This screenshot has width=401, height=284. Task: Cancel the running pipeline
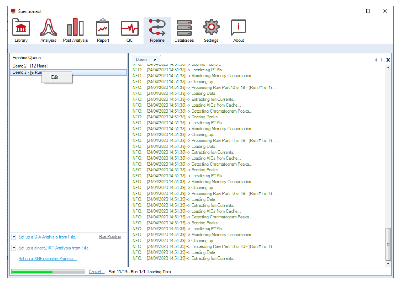pyautogui.click(x=96, y=271)
